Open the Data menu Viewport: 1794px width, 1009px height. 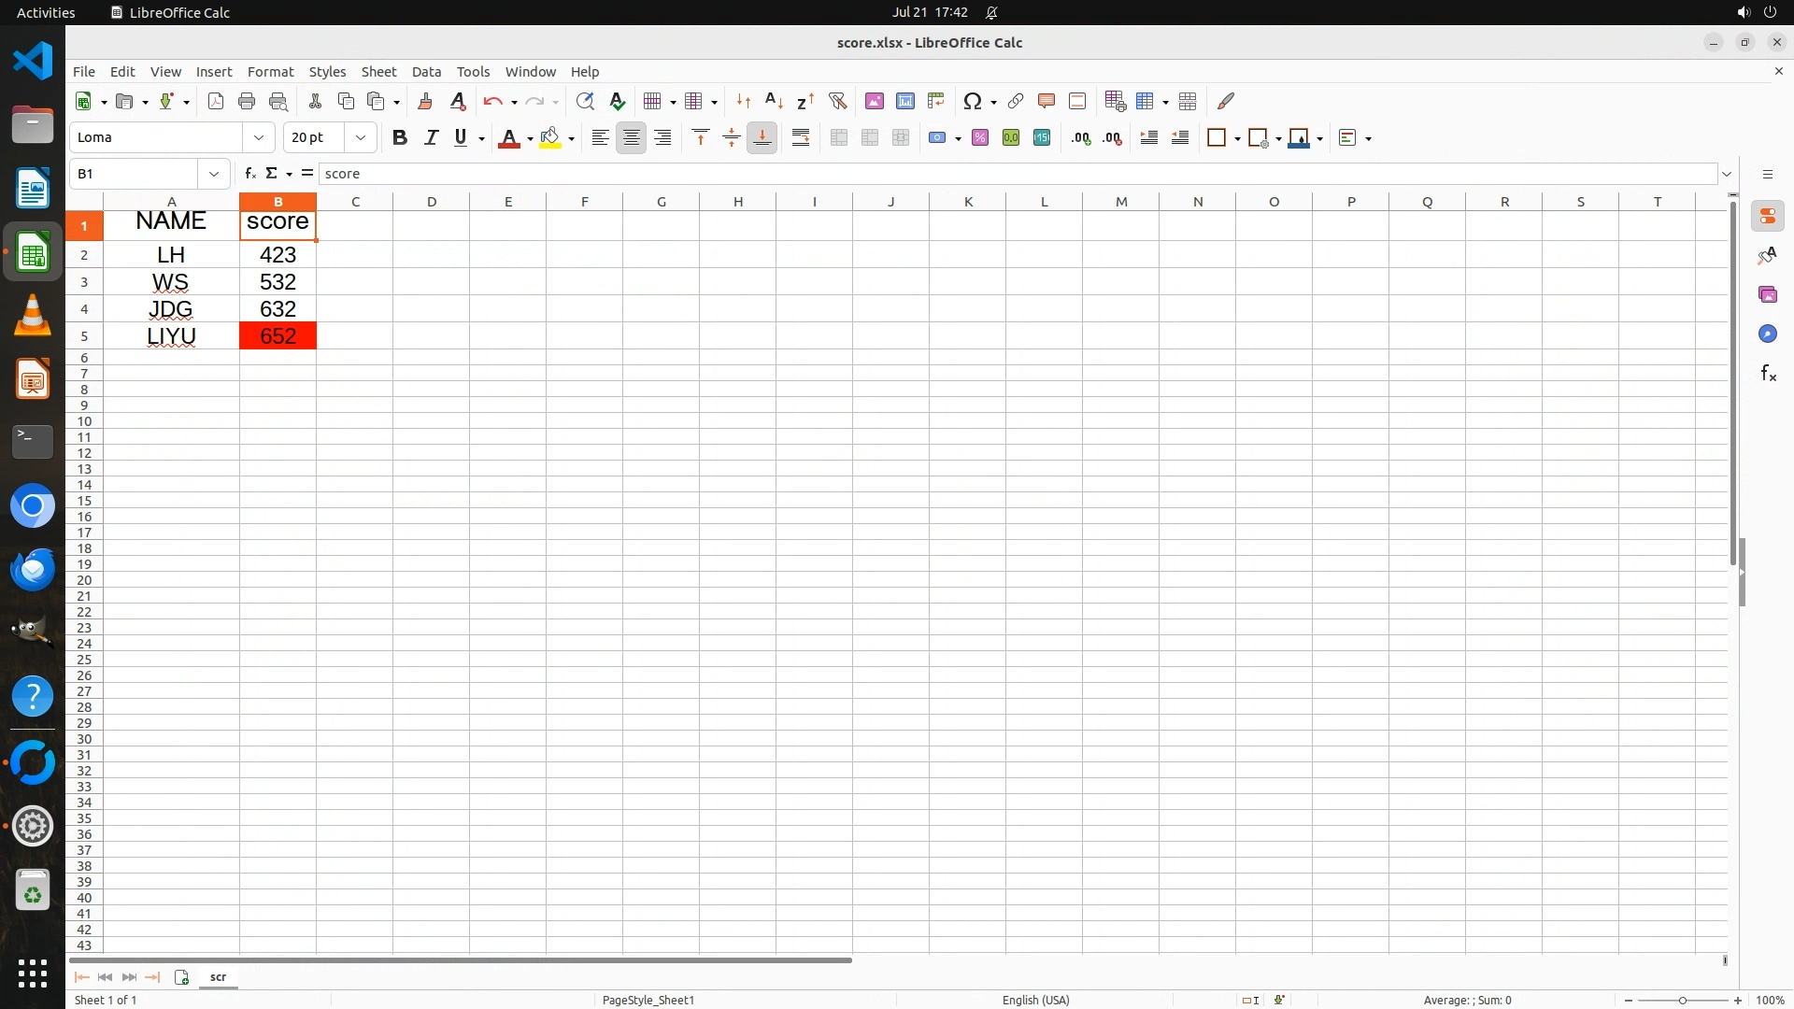(x=426, y=71)
